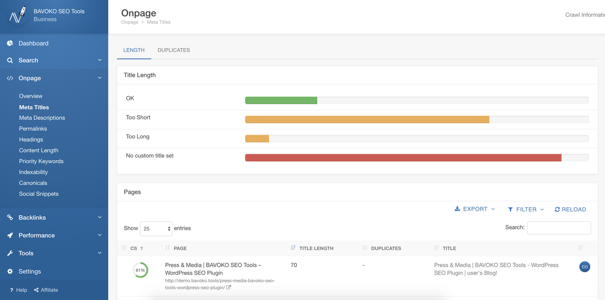Click the Dashboard pie chart icon

coord(10,43)
